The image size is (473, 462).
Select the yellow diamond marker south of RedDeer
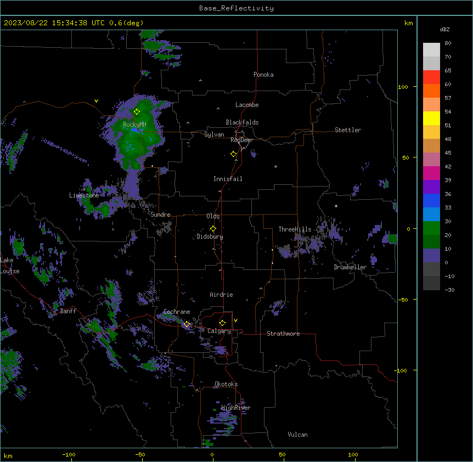pyautogui.click(x=234, y=154)
